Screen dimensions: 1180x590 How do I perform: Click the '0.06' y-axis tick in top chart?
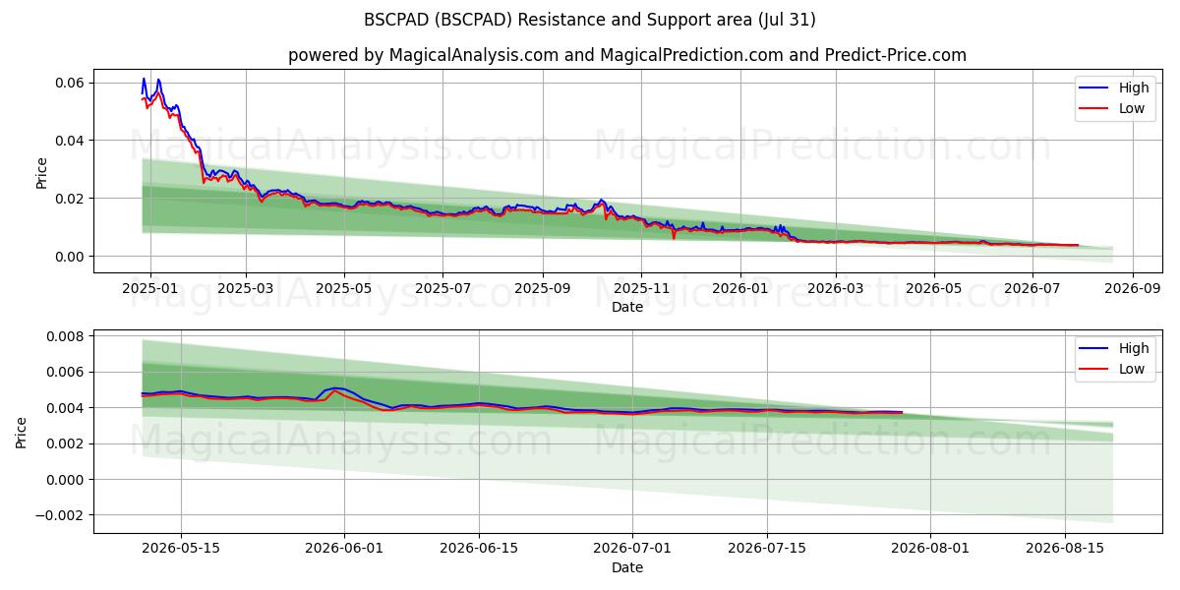point(71,83)
